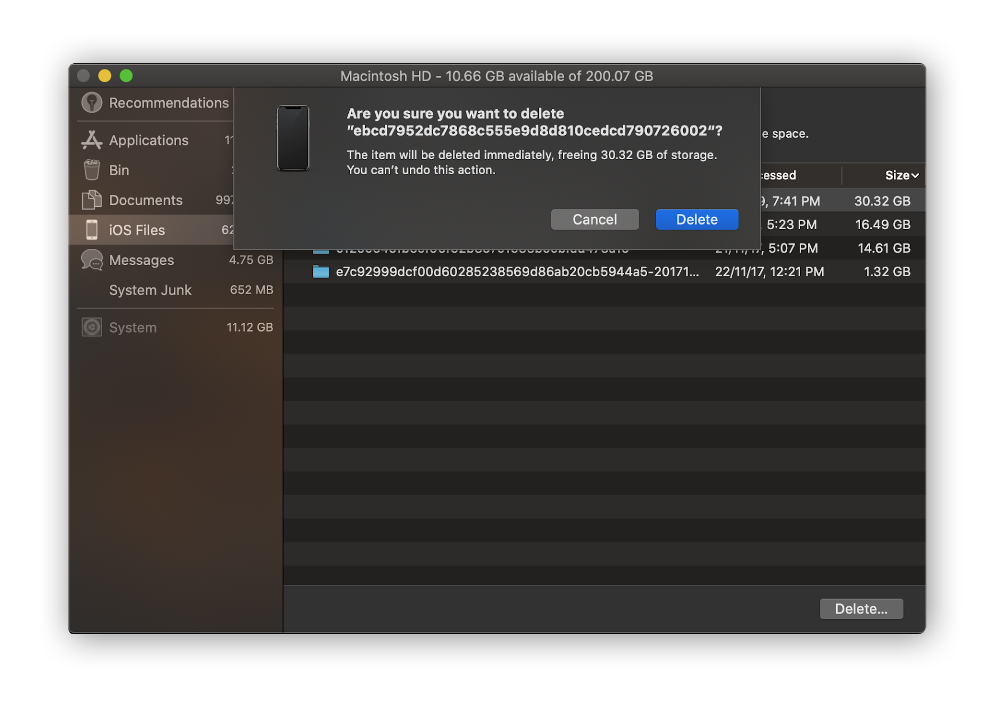The image size is (997, 707).
Task: Select the iOS Files sidebar label
Action: (137, 230)
